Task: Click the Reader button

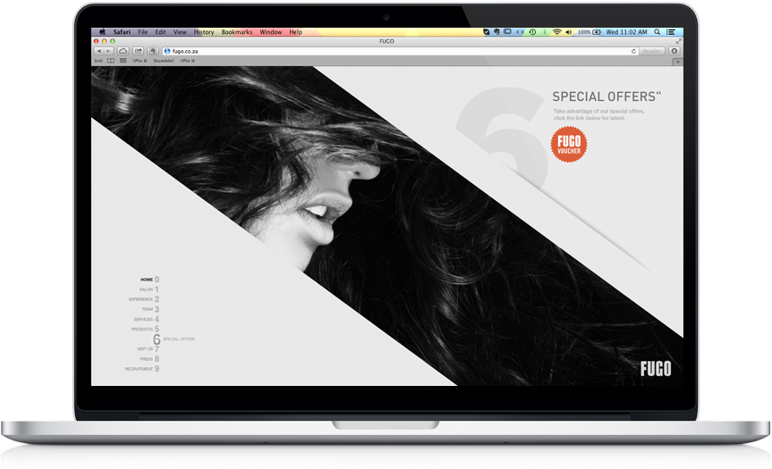Action: 652,51
